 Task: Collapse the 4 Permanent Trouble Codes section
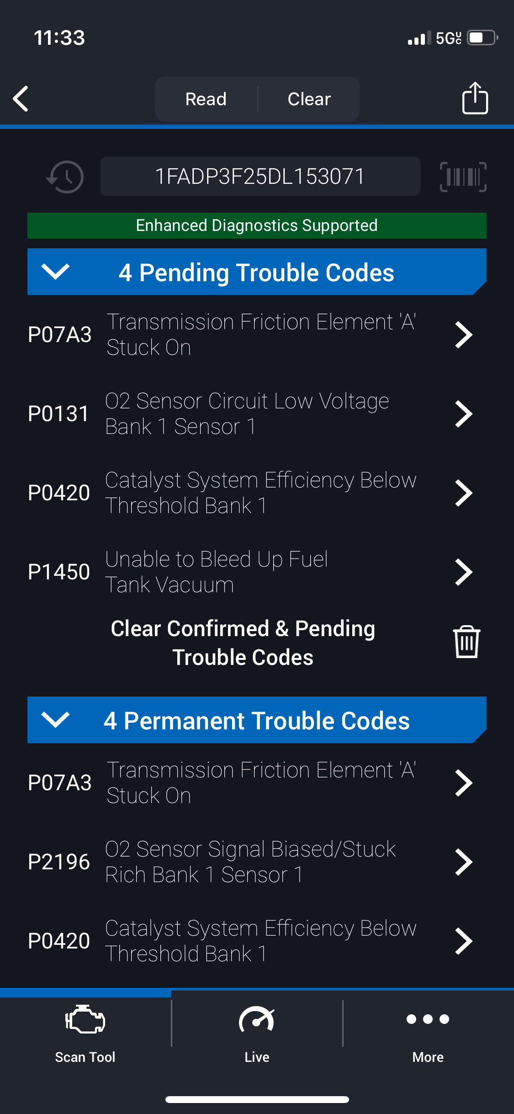55,720
